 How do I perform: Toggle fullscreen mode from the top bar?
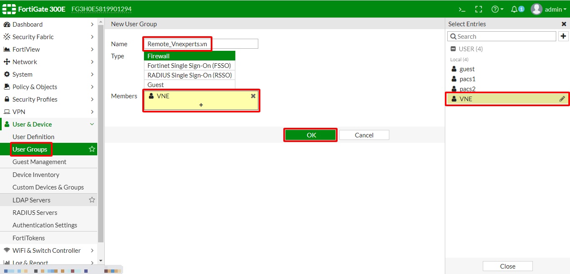tap(478, 9)
